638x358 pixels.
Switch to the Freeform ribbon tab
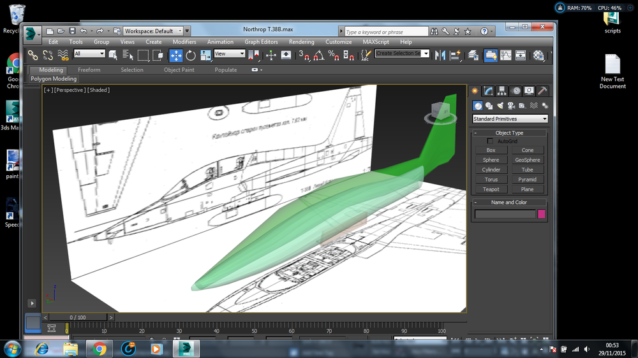tap(89, 70)
